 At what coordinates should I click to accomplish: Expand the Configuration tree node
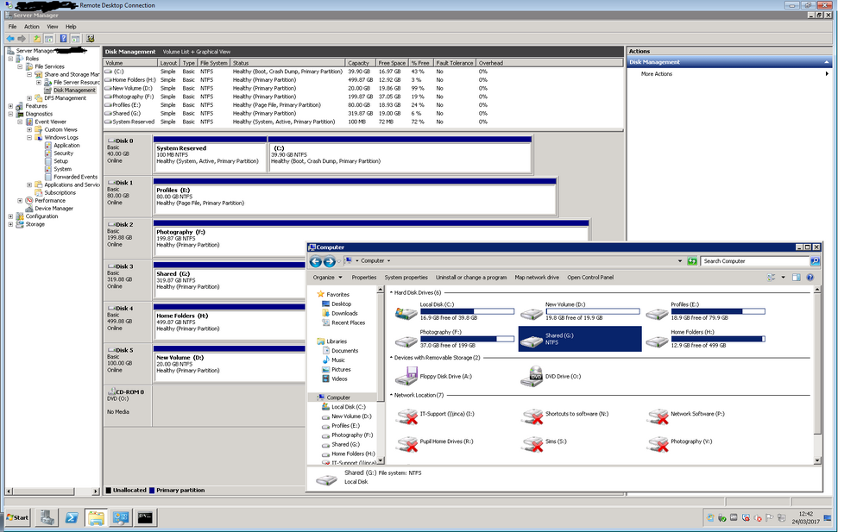click(x=10, y=216)
